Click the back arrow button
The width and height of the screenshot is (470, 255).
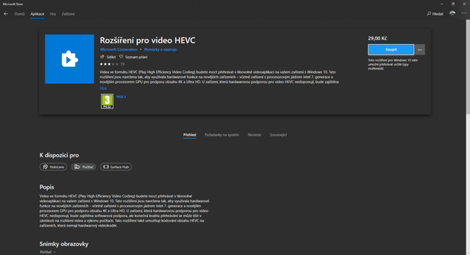point(6,13)
